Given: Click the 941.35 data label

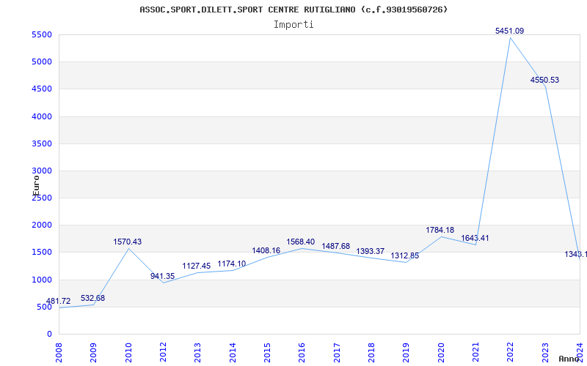Looking at the screenshot, I should tap(162, 277).
